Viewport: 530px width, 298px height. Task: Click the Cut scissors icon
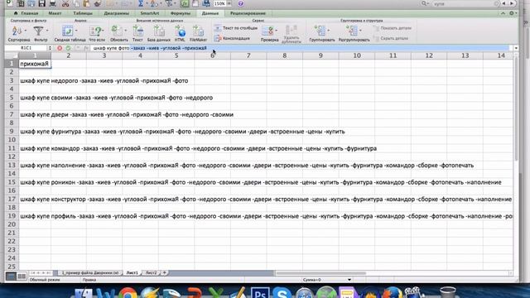point(65,3)
